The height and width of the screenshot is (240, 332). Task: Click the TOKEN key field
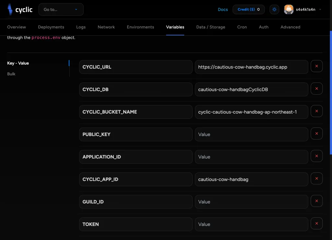point(136,224)
